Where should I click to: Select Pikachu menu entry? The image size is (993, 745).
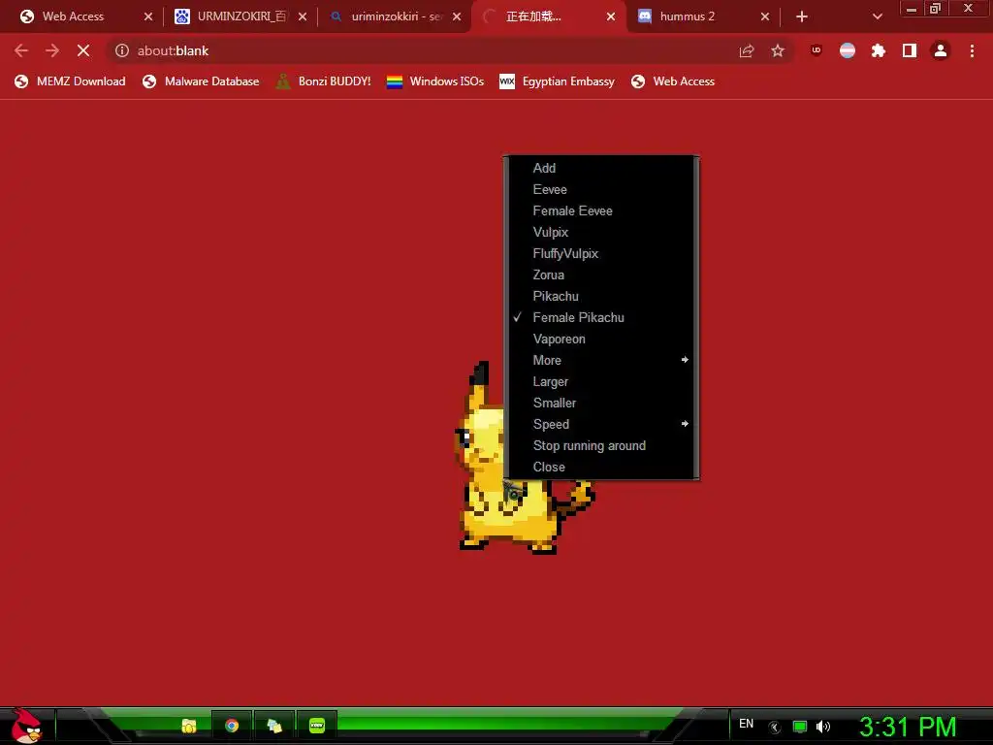[601, 296]
